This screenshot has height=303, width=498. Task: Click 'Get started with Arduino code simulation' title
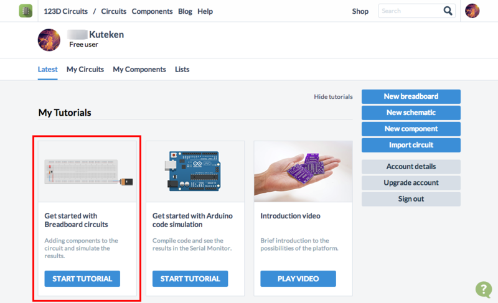pyautogui.click(x=192, y=220)
